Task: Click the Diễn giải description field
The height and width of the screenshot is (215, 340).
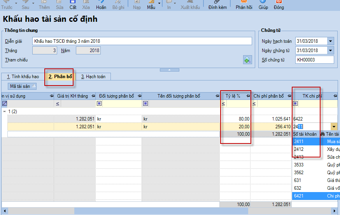Action: point(142,41)
